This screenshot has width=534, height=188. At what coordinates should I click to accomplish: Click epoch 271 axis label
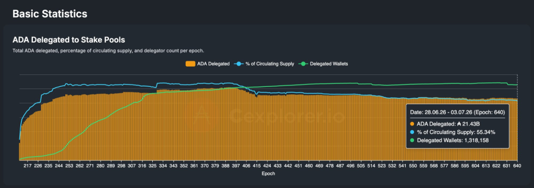(90, 166)
